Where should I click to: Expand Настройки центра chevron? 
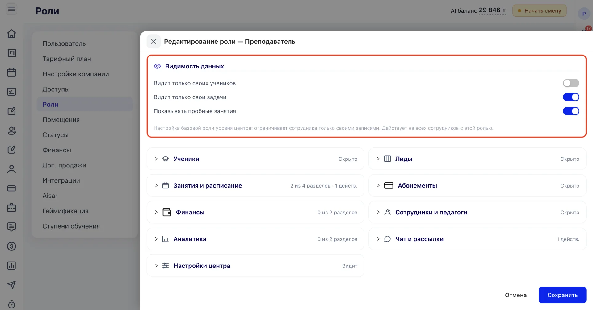[156, 266]
